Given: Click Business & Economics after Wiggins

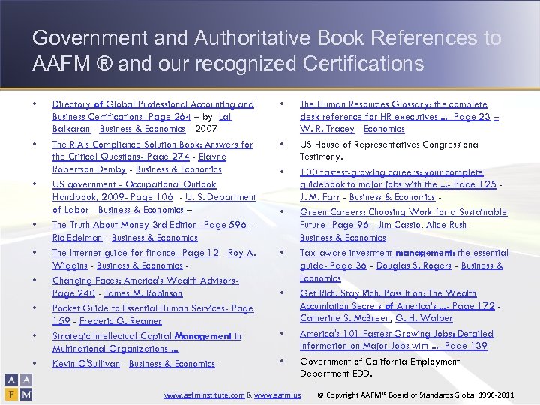Looking at the screenshot, I should [x=139, y=265].
